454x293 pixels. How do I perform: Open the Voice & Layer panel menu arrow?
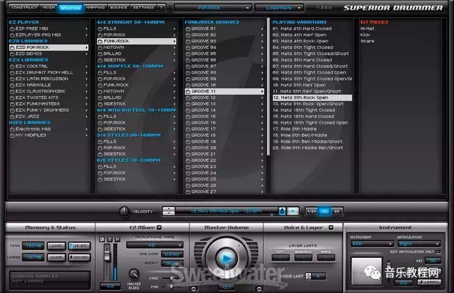(x=331, y=227)
